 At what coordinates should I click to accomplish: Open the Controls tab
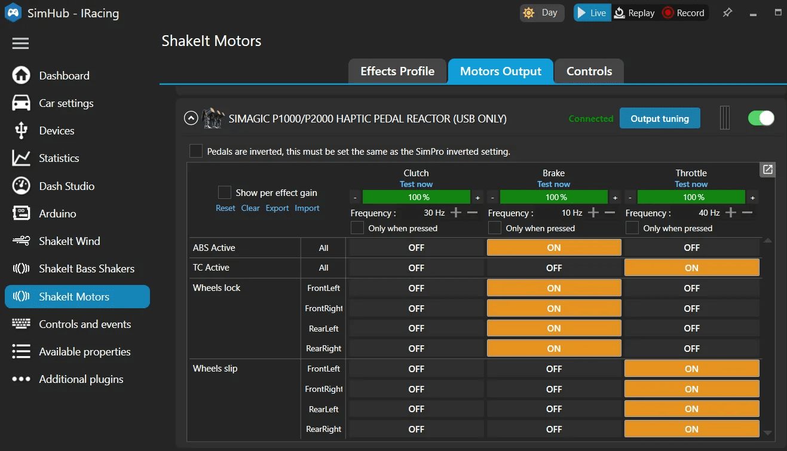589,71
